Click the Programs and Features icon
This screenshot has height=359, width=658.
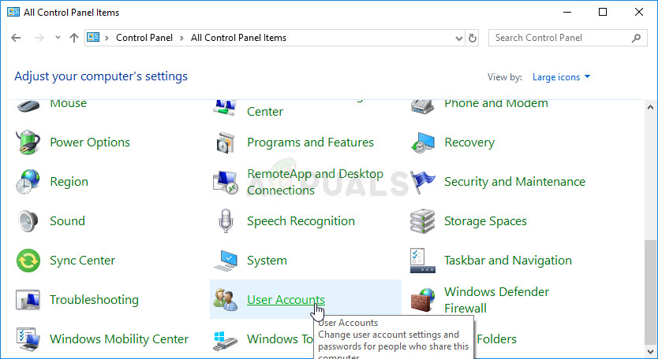tap(226, 142)
